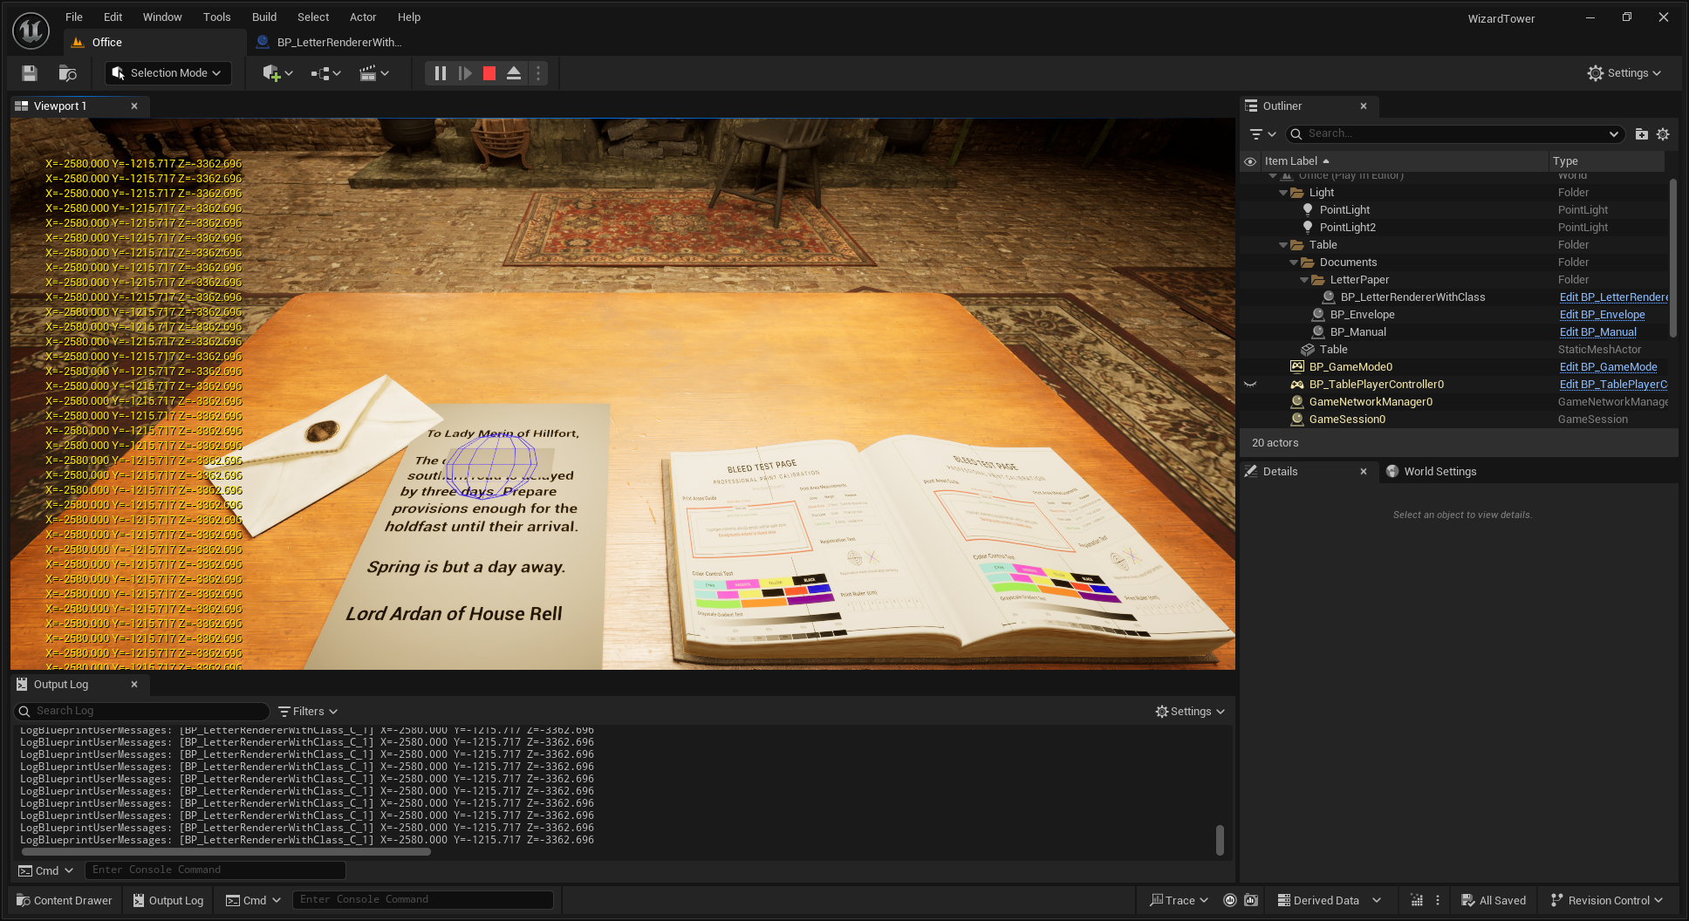The image size is (1689, 921).
Task: Click the PointLight bulb icon
Action: pyautogui.click(x=1307, y=209)
